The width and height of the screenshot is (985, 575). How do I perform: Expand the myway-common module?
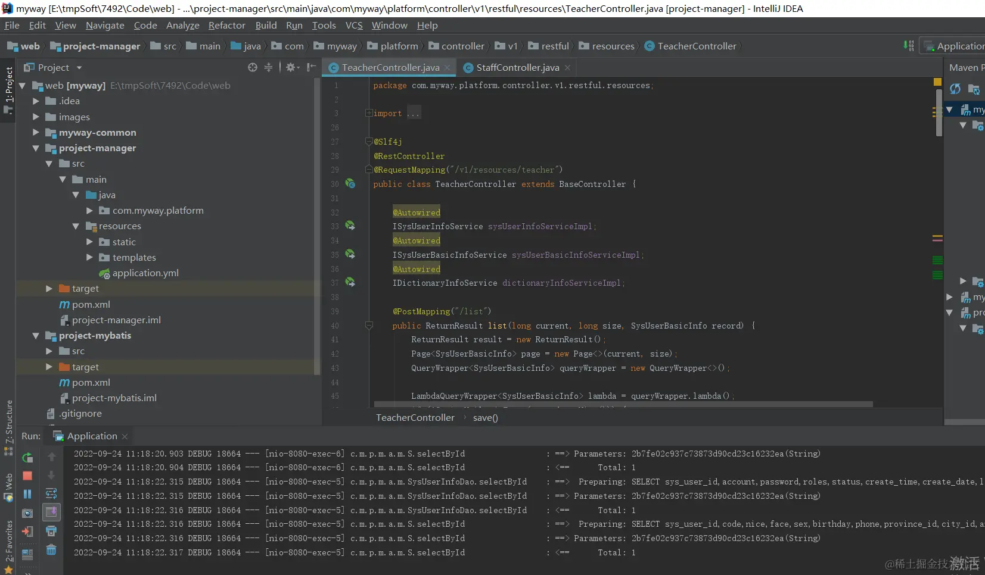(36, 133)
